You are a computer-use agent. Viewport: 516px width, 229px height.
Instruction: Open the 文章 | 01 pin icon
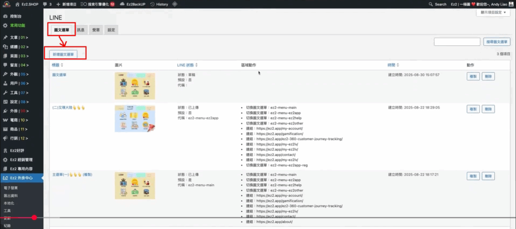point(5,37)
